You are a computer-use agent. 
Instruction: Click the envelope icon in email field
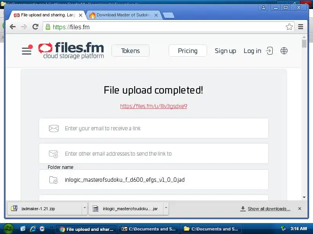54,128
